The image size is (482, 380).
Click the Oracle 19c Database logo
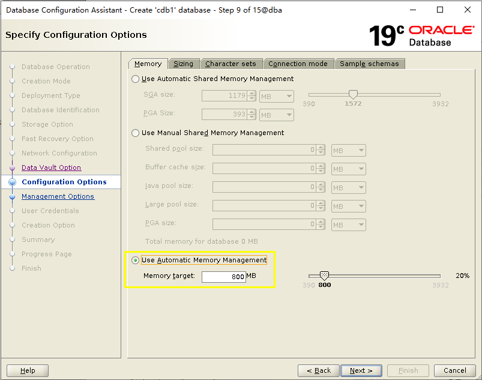(x=421, y=35)
